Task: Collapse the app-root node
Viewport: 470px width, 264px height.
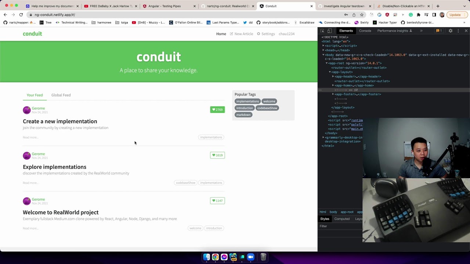Action: click(x=326, y=63)
